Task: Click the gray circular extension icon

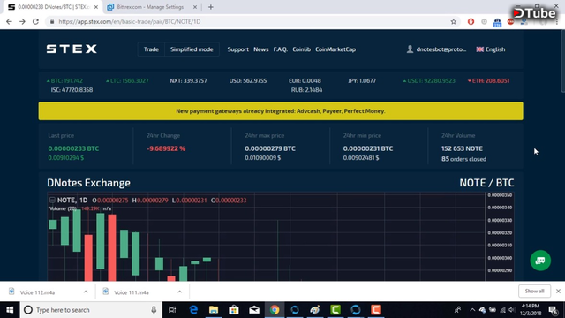Action: coord(484,21)
